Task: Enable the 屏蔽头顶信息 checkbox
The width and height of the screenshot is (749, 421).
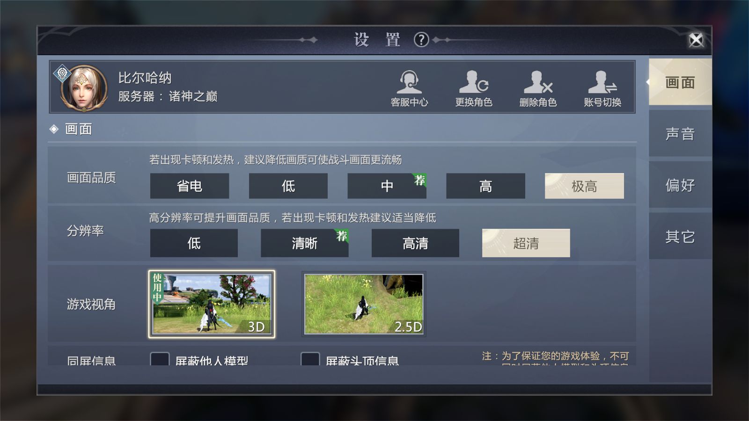Action: coord(310,360)
